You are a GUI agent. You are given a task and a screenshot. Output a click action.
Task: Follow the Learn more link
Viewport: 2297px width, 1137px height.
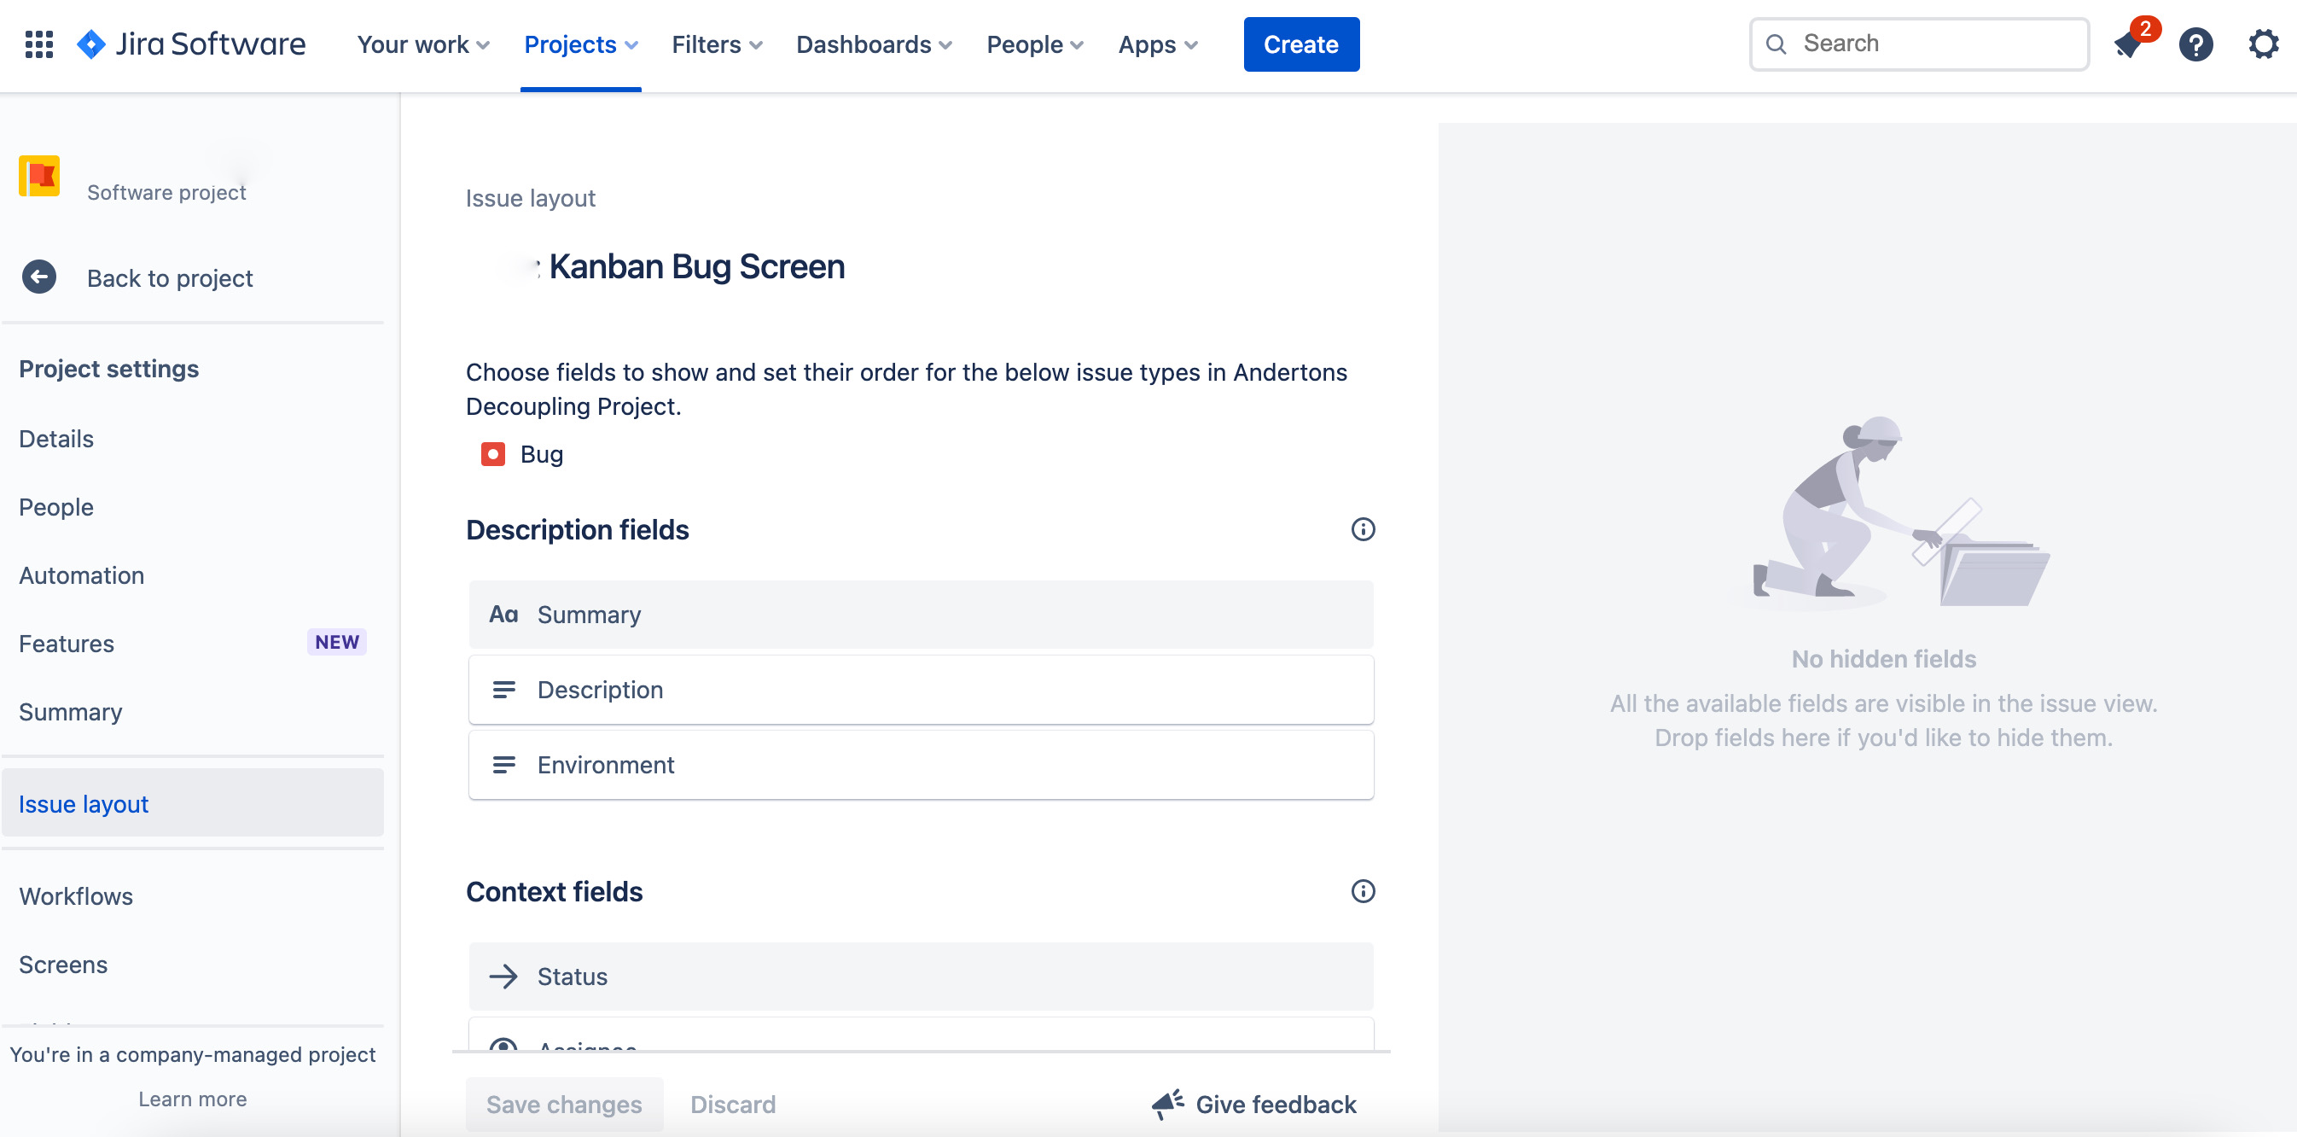193,1099
